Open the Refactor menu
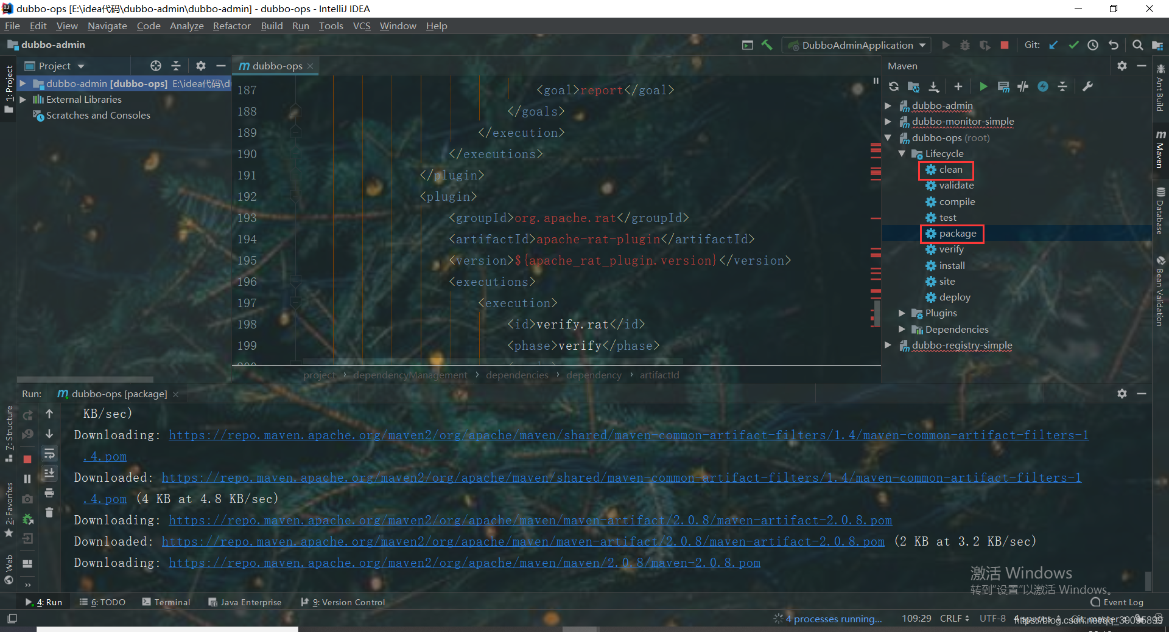 231,26
